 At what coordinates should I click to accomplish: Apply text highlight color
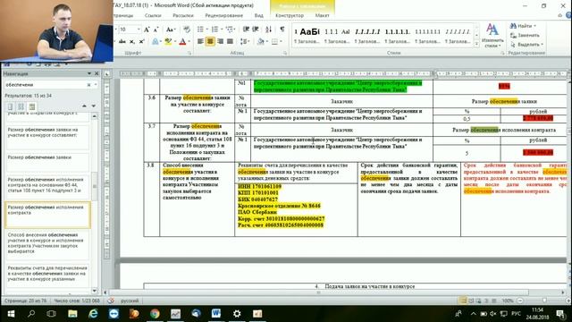point(168,42)
